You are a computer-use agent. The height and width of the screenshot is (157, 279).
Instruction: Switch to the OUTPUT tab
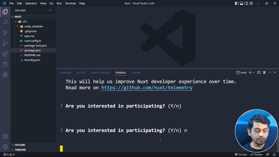[81, 73]
